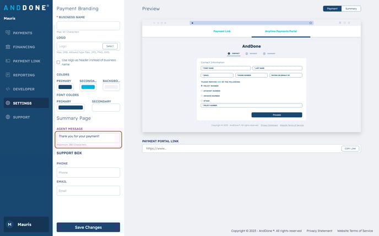Click the Settings gear icon
This screenshot has height=236, width=379.
[x=8, y=103]
